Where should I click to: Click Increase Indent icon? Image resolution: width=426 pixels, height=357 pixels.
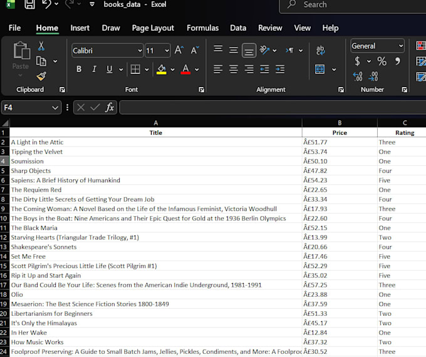point(280,70)
